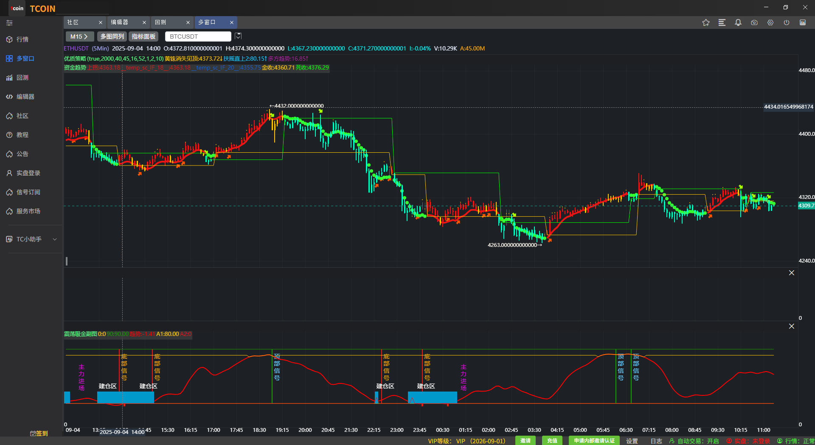Close the 编辑器 tab
Screen dimensions: 815x445
click(x=144, y=22)
